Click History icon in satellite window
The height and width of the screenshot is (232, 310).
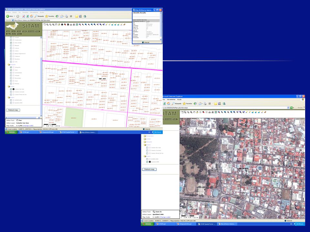[x=195, y=103]
